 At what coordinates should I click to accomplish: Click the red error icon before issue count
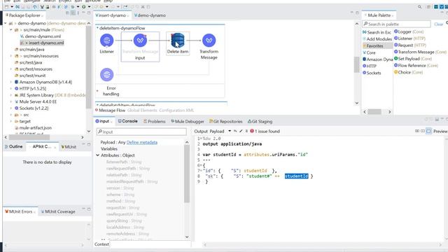click(x=252, y=131)
